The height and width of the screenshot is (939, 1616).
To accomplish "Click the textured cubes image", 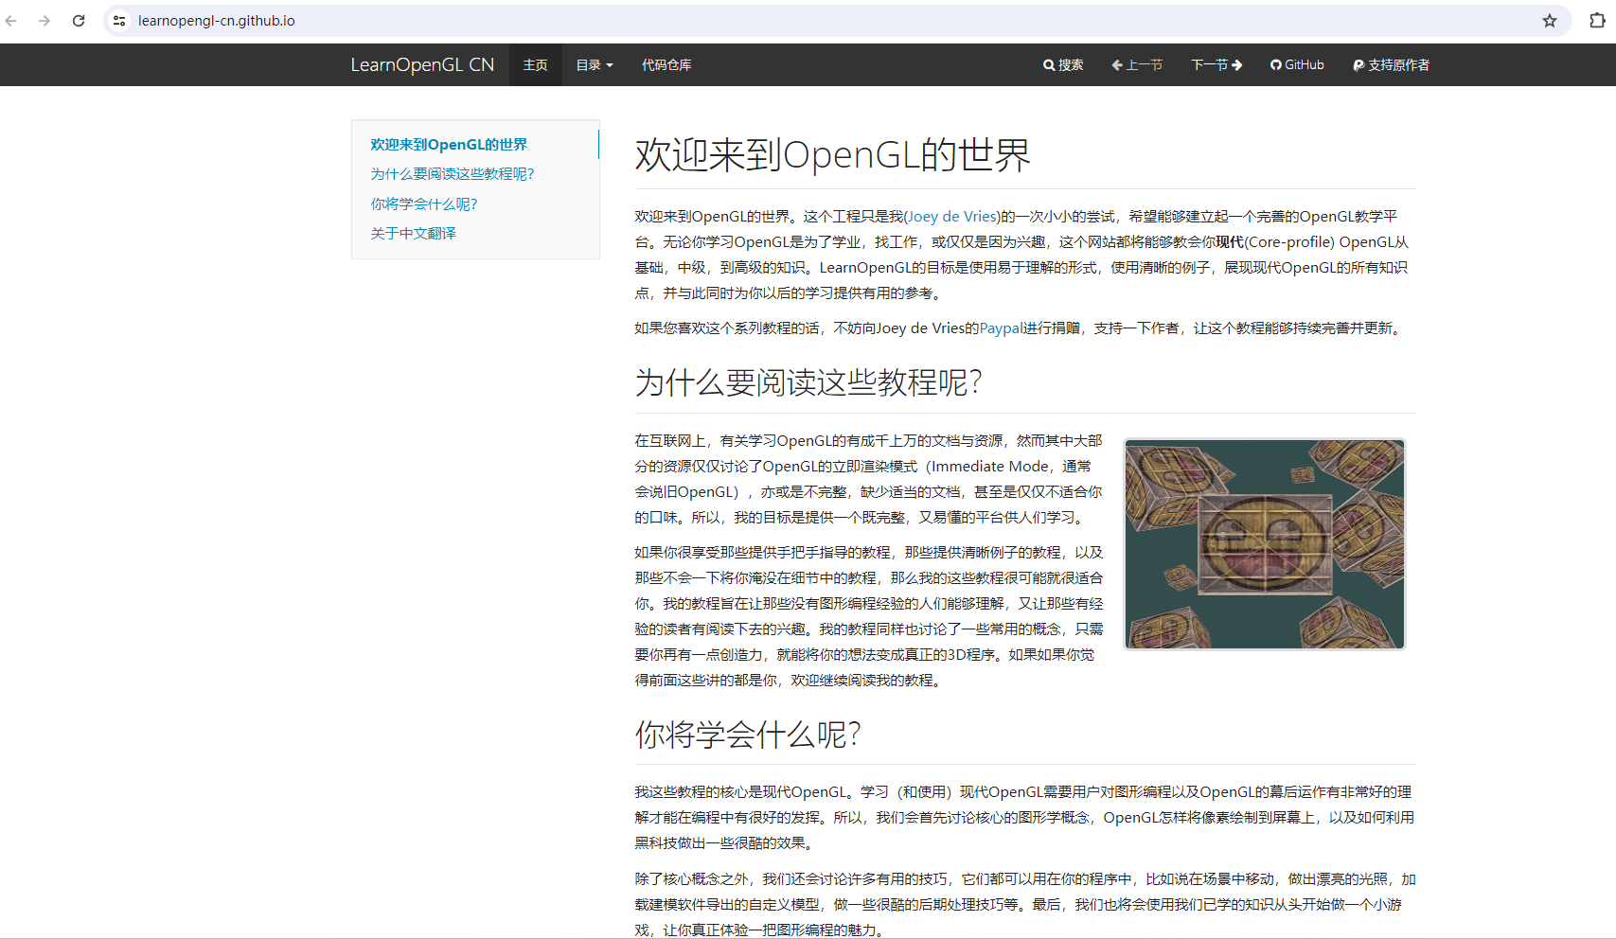I will point(1265,544).
